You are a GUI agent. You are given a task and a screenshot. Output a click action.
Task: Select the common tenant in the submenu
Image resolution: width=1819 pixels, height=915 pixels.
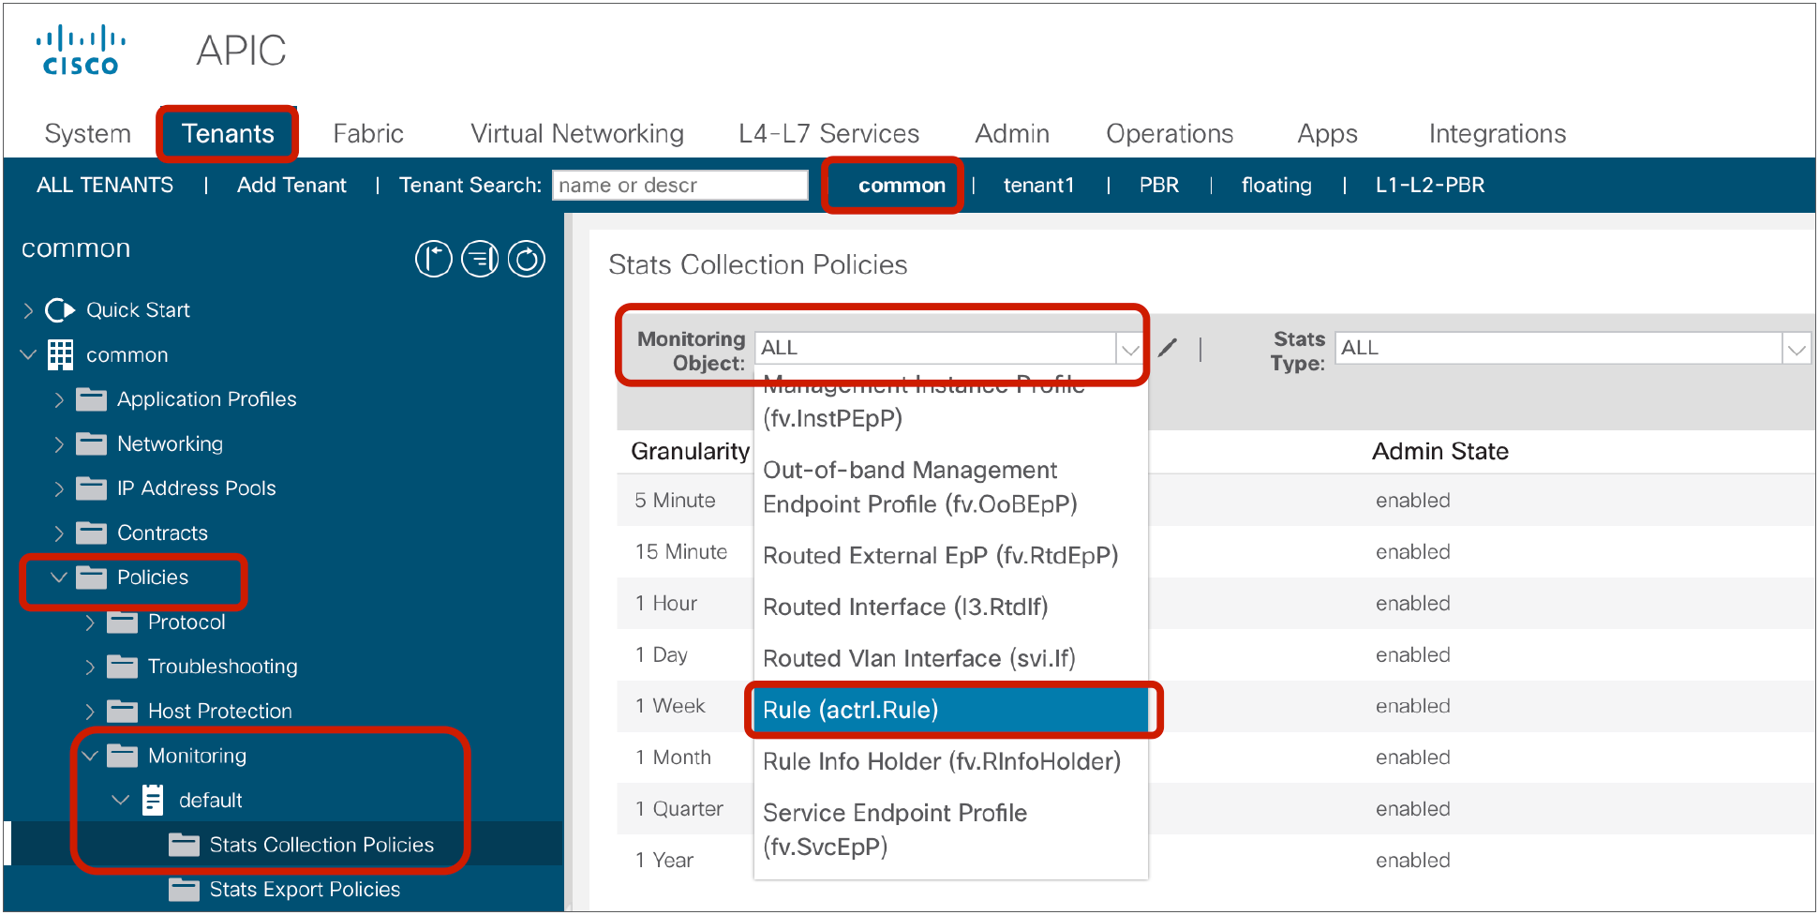coord(902,186)
